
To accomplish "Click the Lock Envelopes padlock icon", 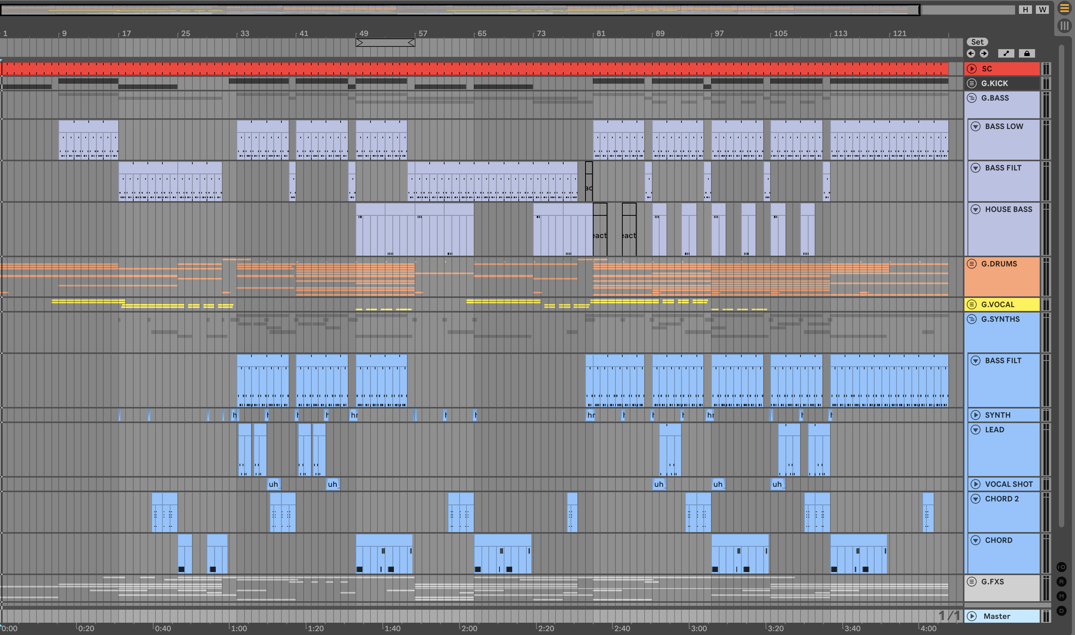I will tap(1027, 53).
